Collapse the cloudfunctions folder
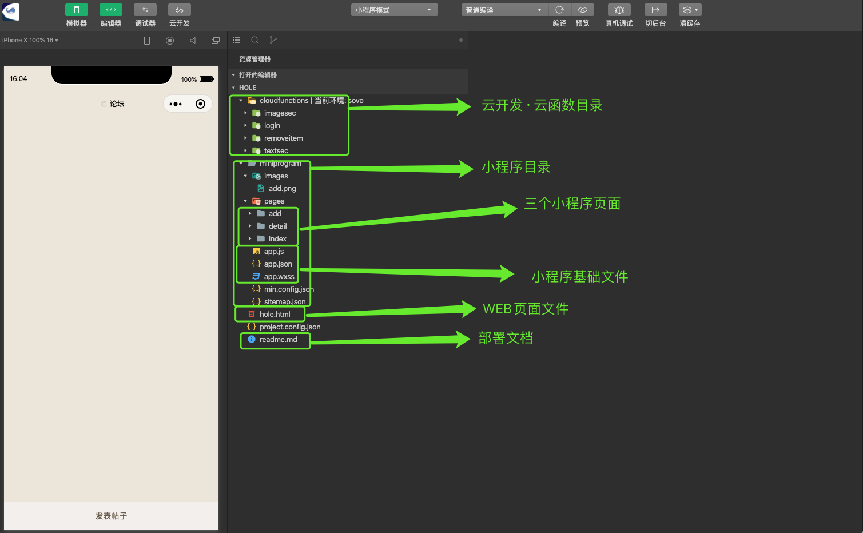 tap(241, 101)
